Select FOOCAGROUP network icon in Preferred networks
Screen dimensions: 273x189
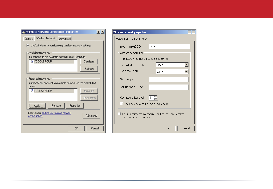(x=32, y=90)
